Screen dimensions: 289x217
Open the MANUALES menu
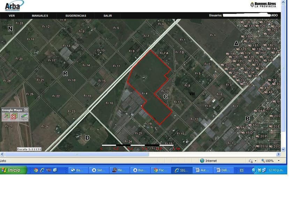pyautogui.click(x=40, y=15)
